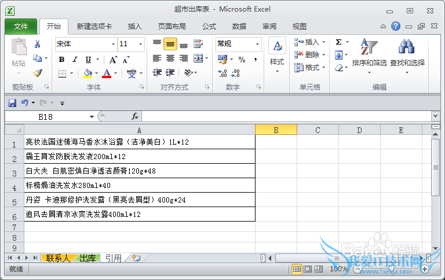Screen dimensions: 445x280
Task: Click 格式 format cells button
Action: (x=309, y=68)
